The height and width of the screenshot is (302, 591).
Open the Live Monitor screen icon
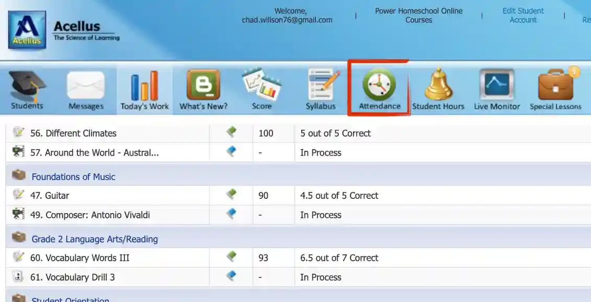497,85
